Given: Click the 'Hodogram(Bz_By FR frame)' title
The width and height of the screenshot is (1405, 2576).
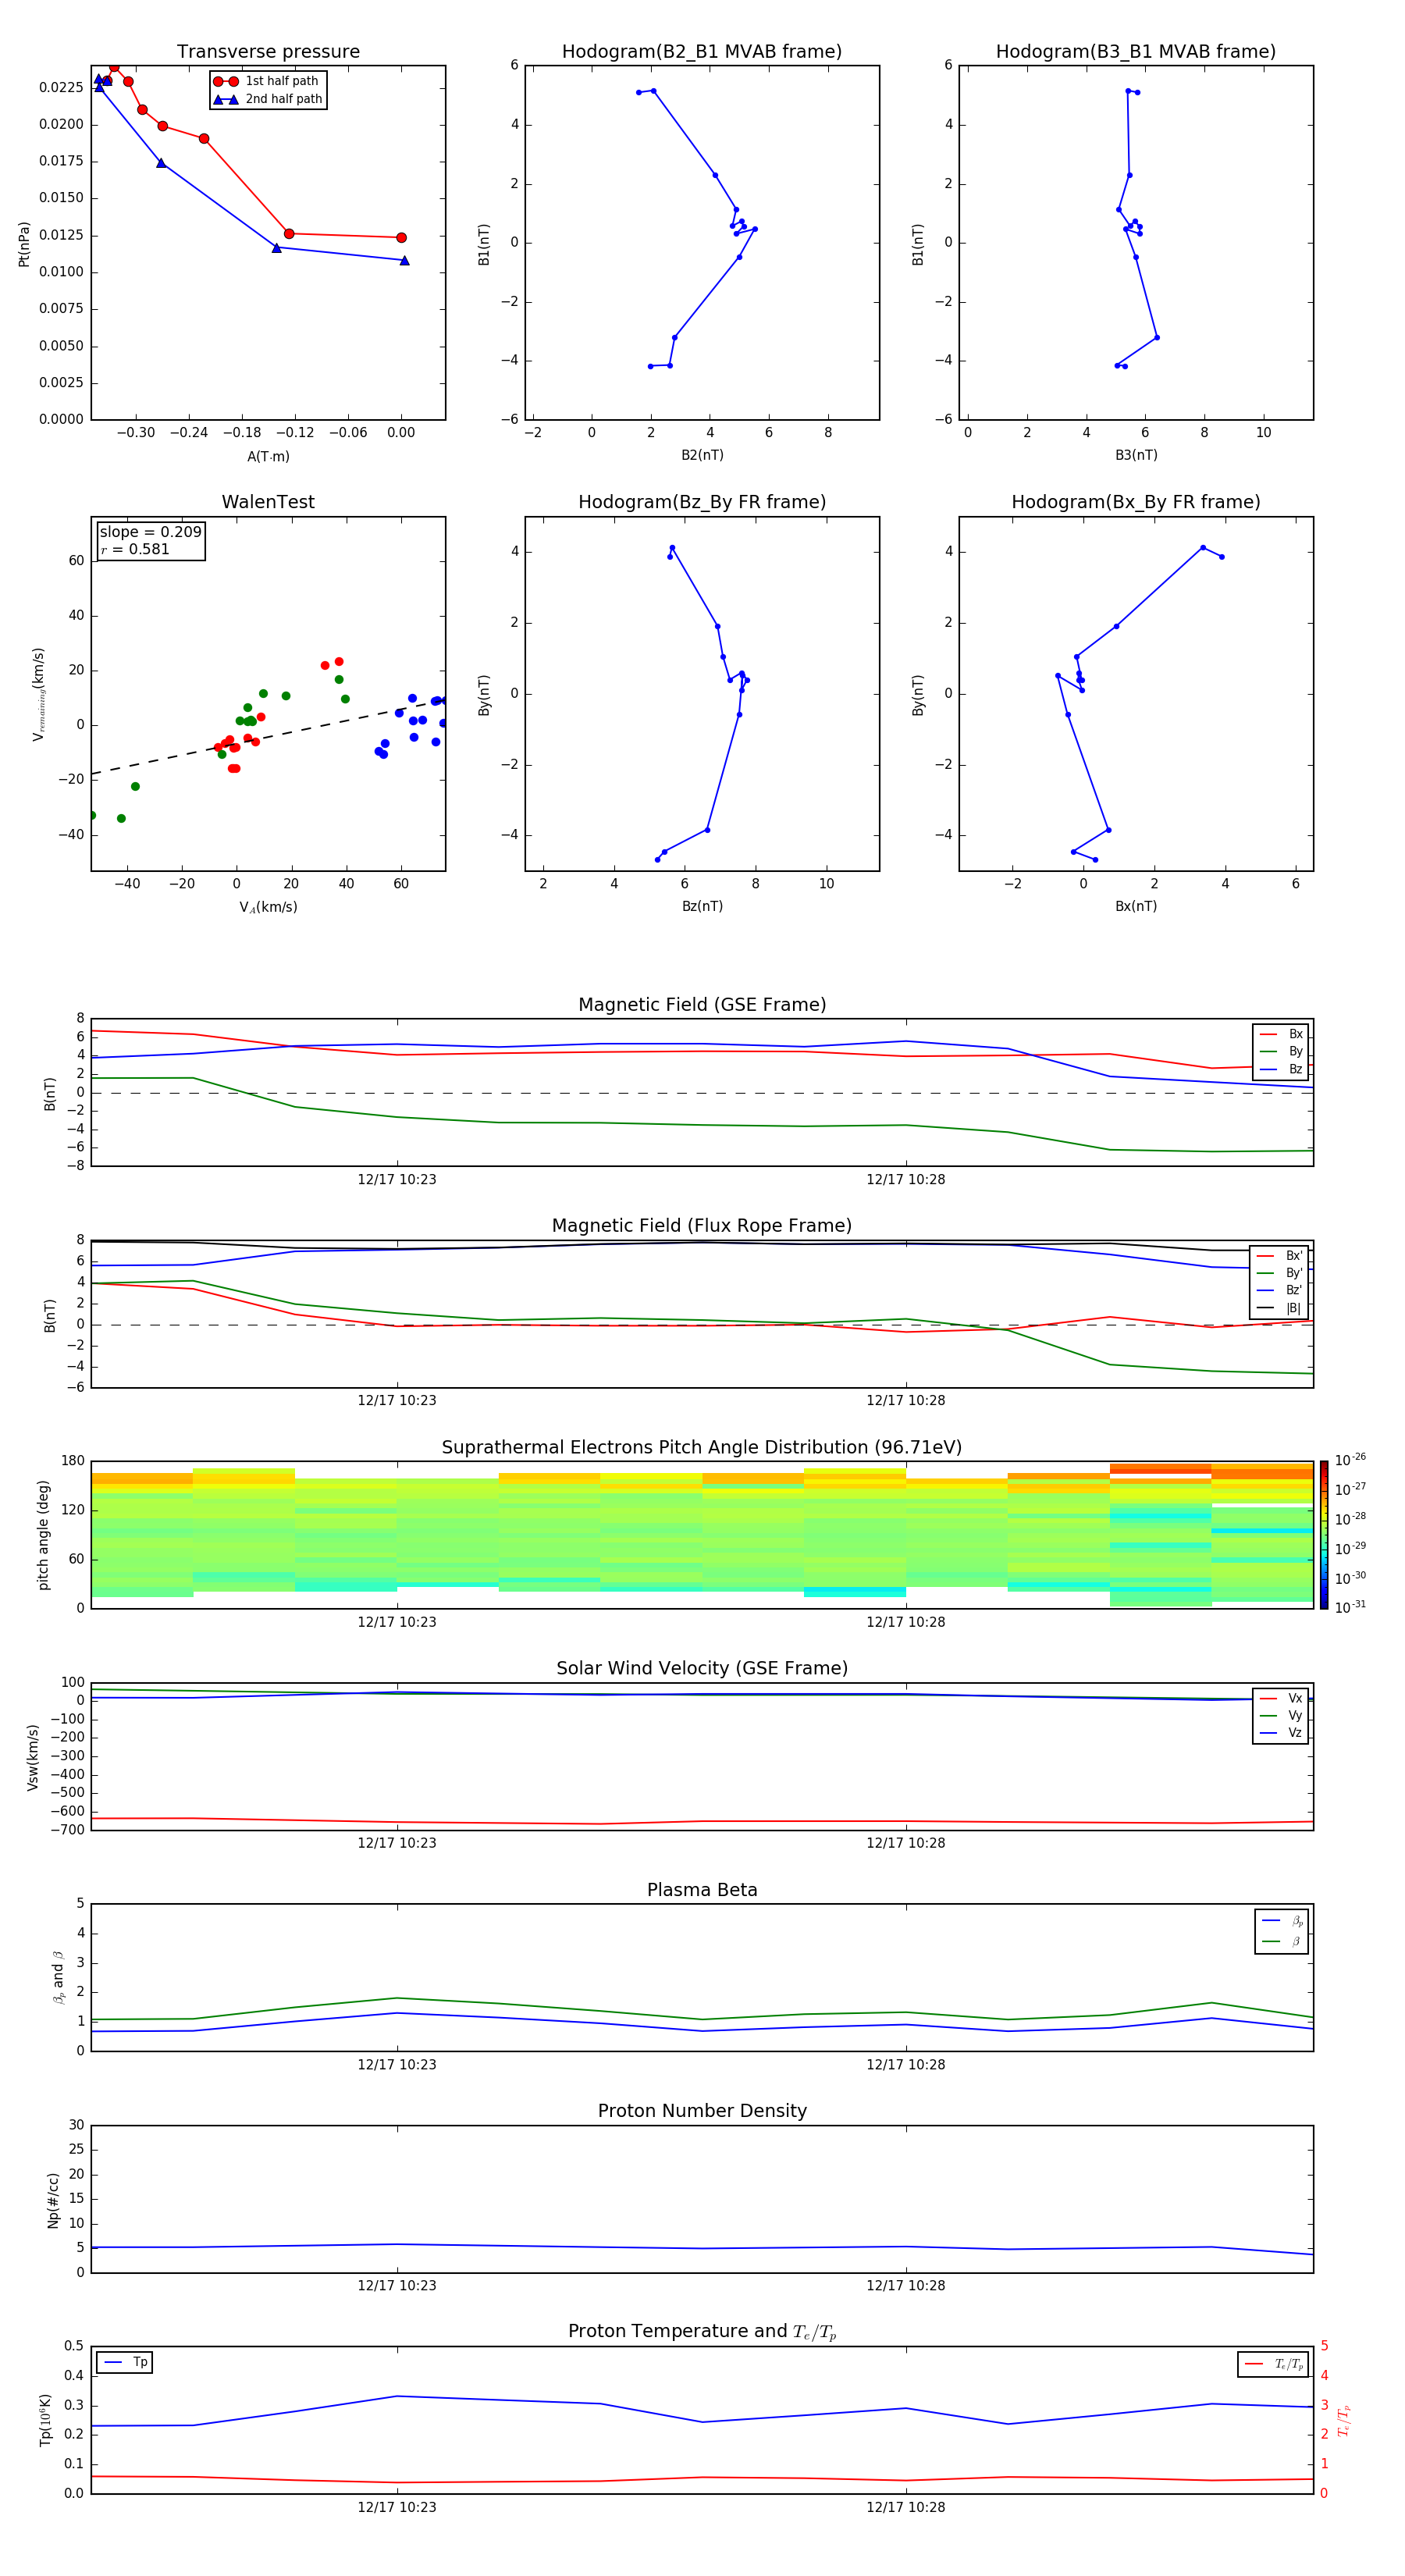Looking at the screenshot, I should tap(702, 502).
